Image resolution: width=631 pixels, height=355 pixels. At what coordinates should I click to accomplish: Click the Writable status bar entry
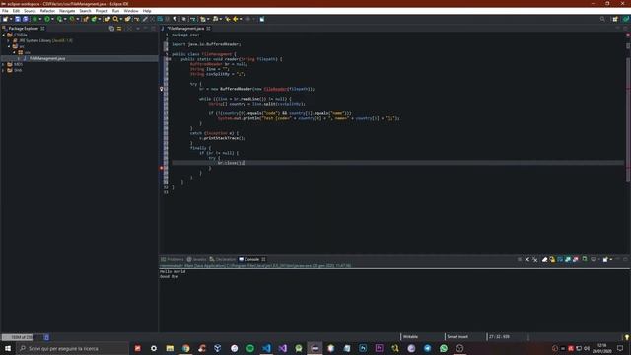(x=410, y=337)
